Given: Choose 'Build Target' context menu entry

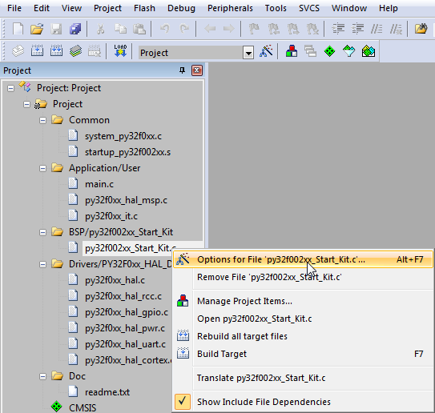Looking at the screenshot, I should pos(304,354).
